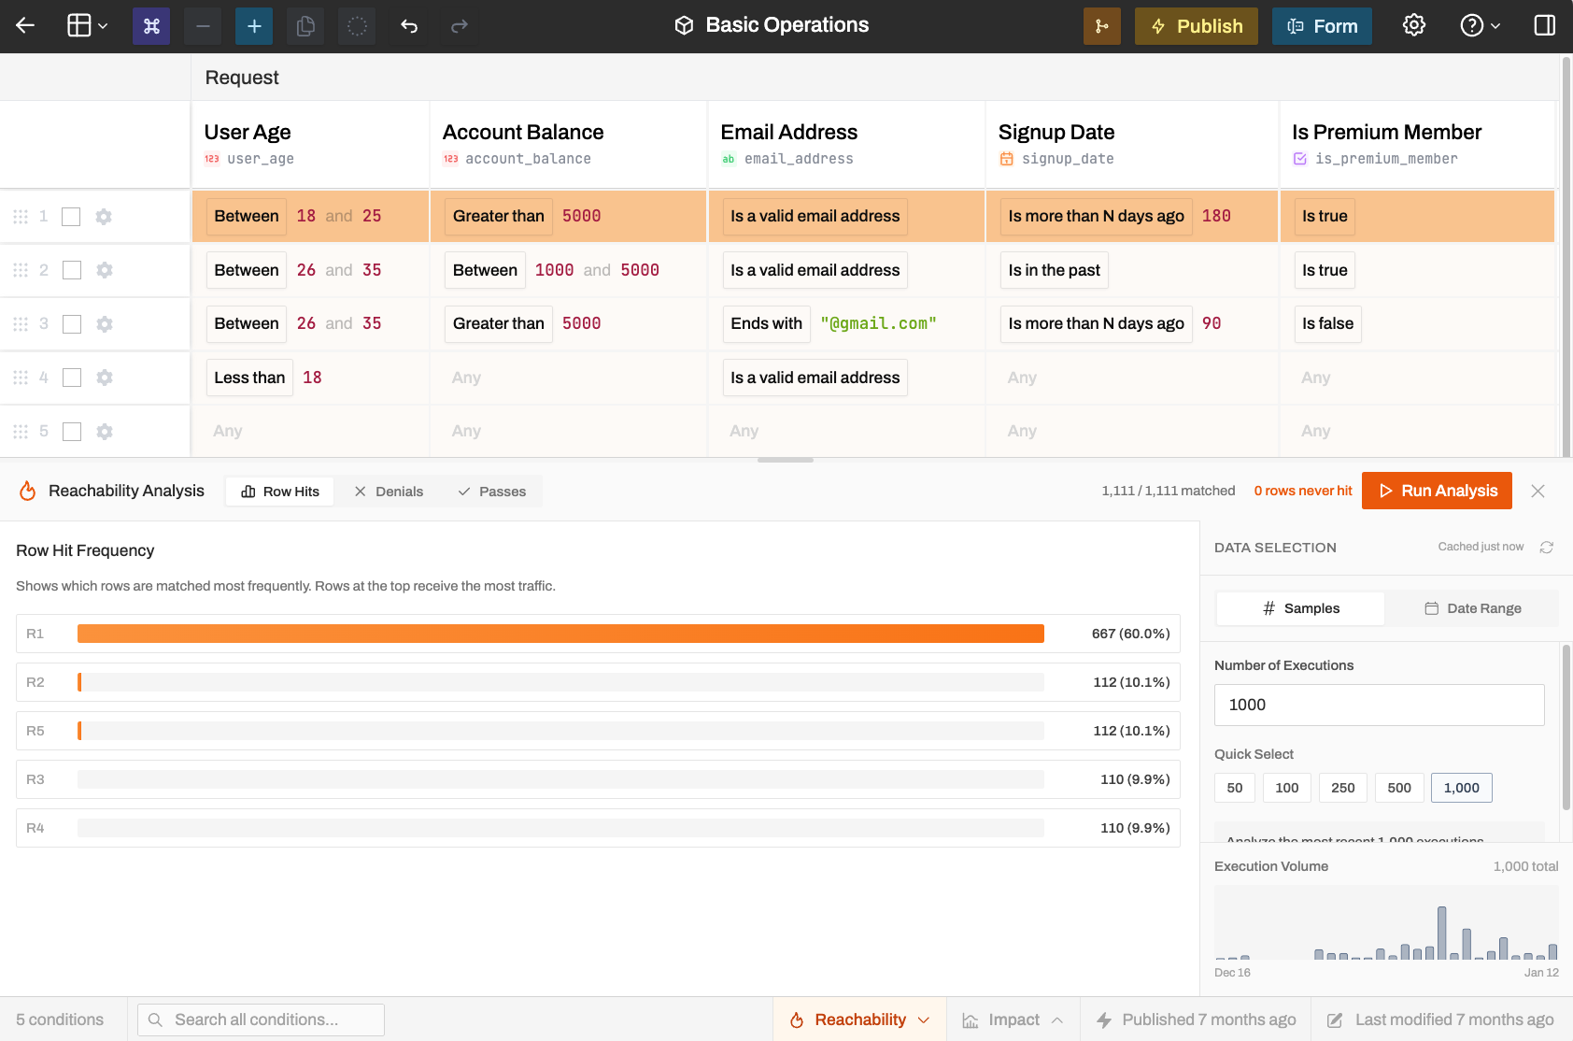The height and width of the screenshot is (1041, 1573).
Task: Open the version branch icon
Action: coord(1101,26)
